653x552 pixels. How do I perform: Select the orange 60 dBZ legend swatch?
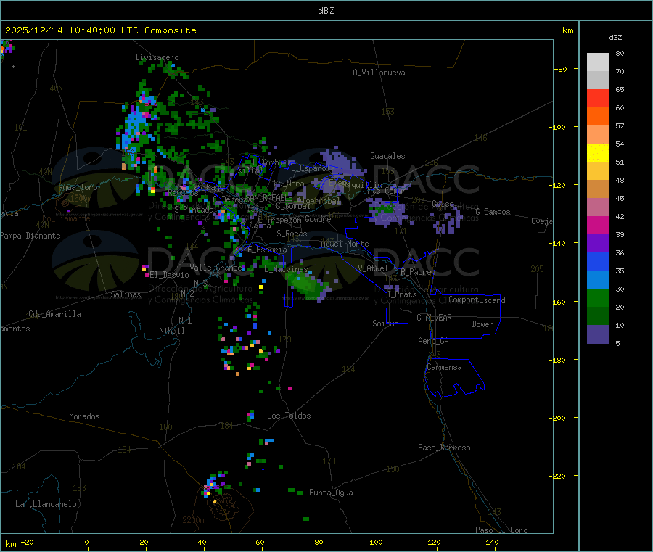click(x=598, y=117)
